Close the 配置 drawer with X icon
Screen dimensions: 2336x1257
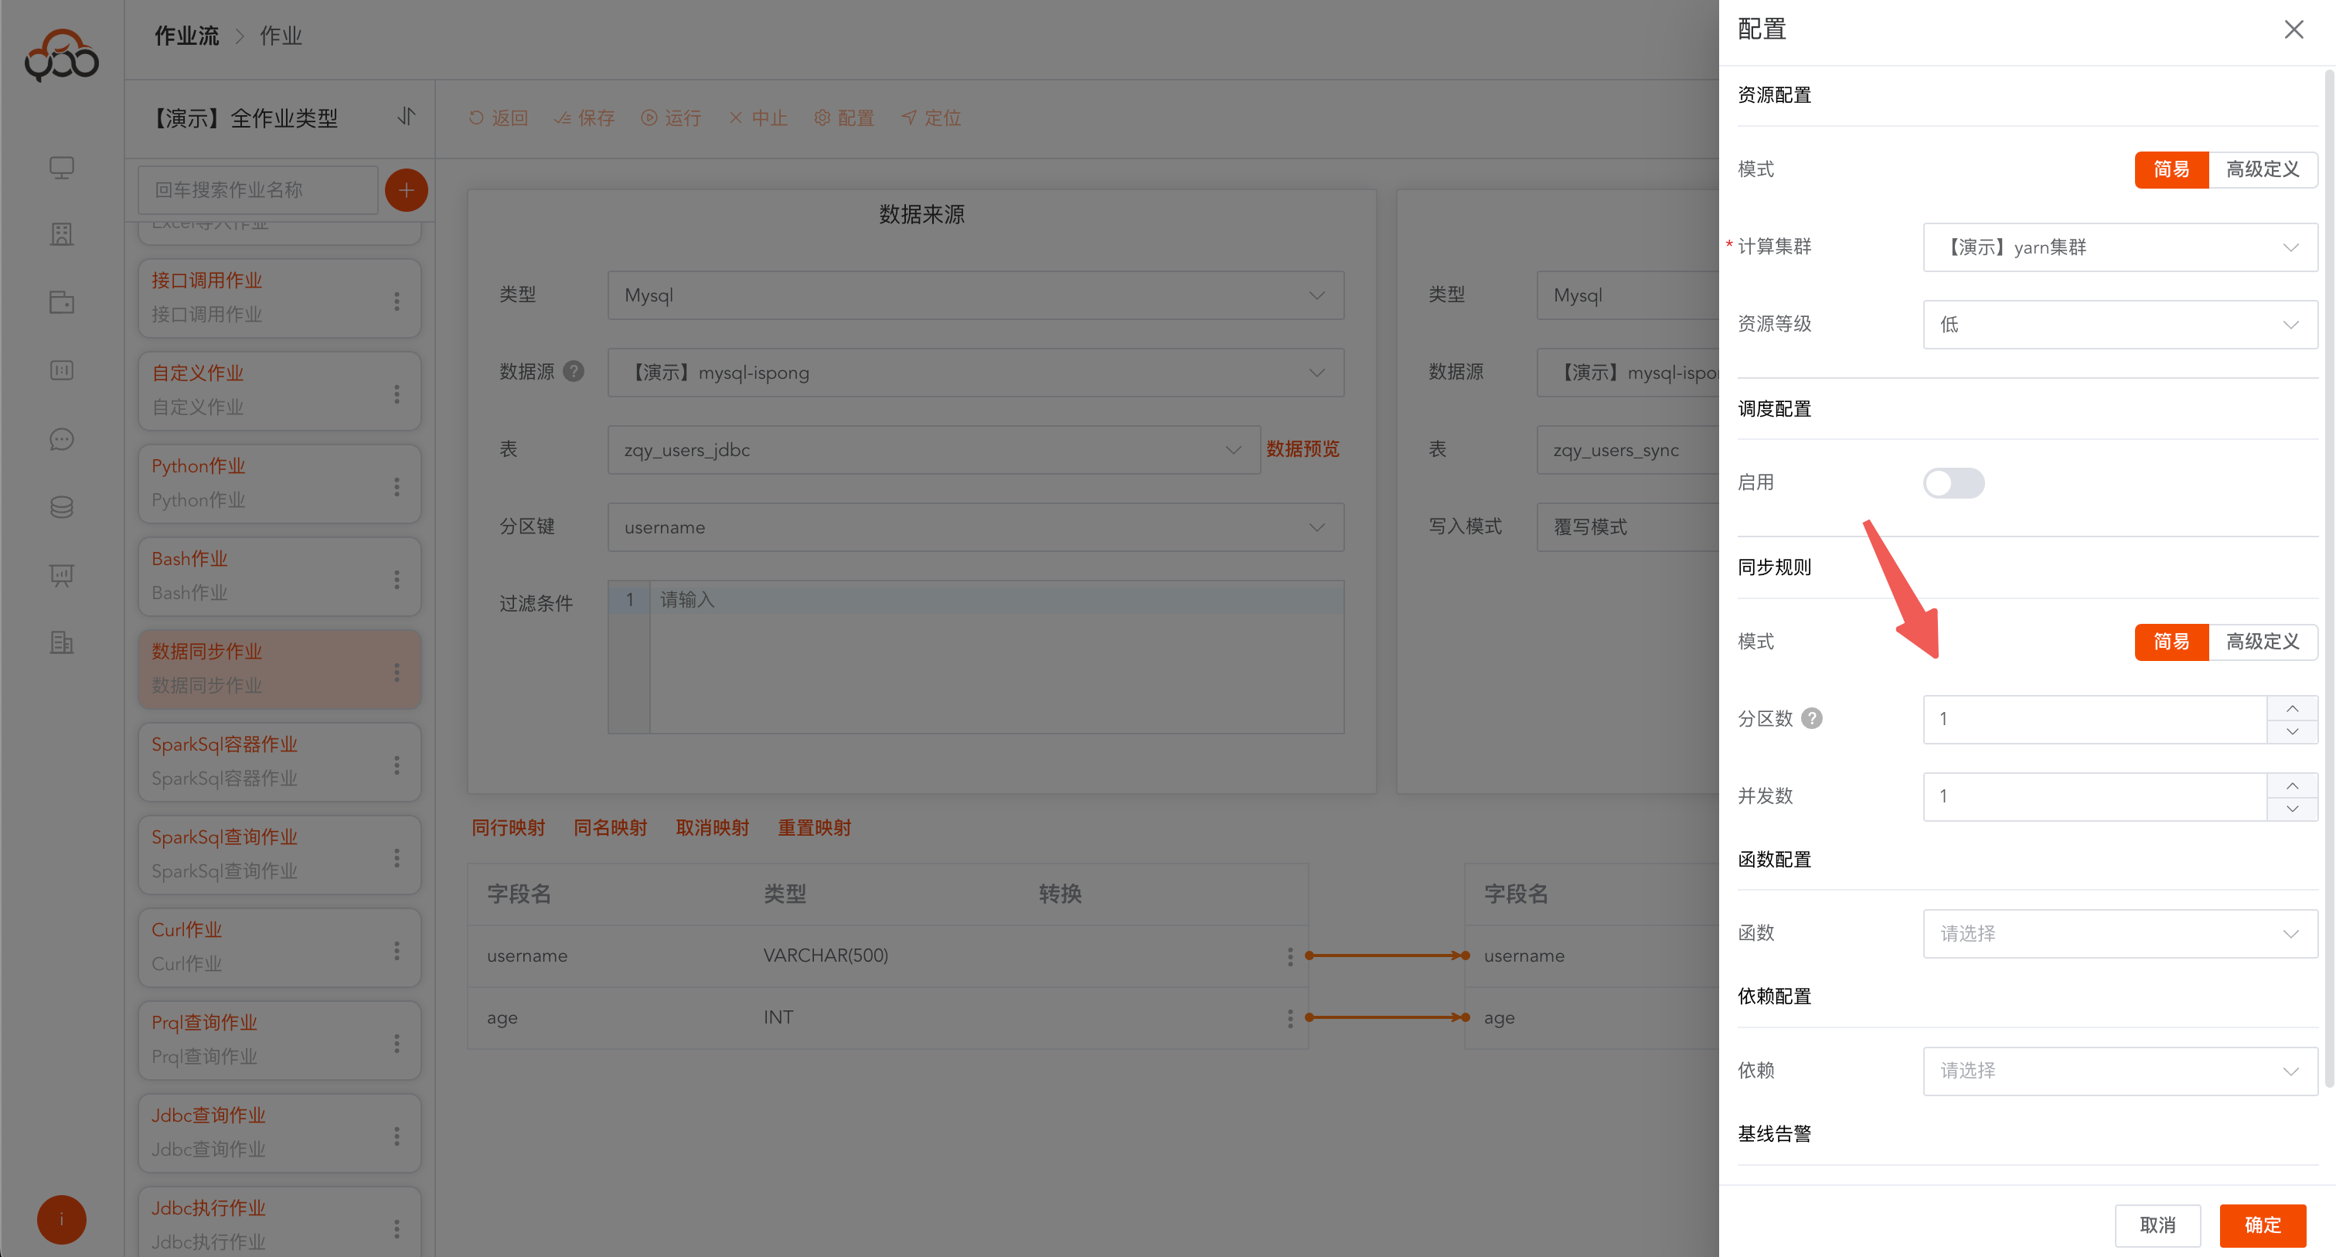pos(2293,30)
